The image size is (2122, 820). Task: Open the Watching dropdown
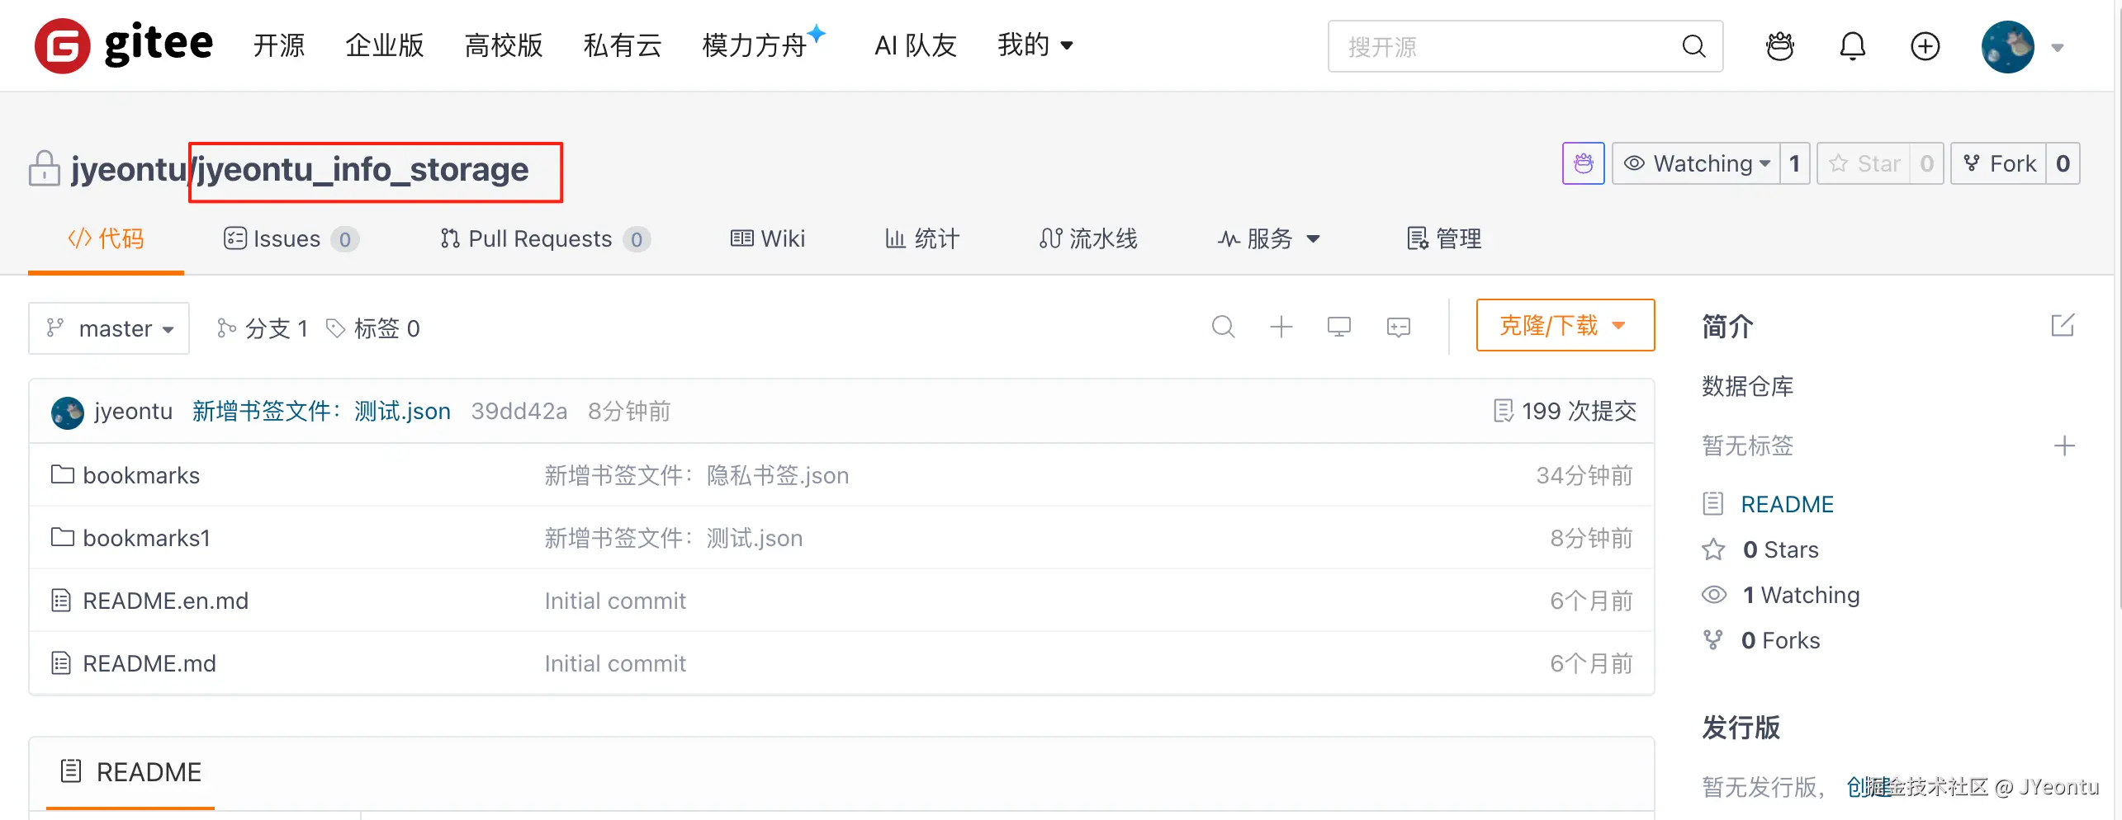pyautogui.click(x=1696, y=163)
